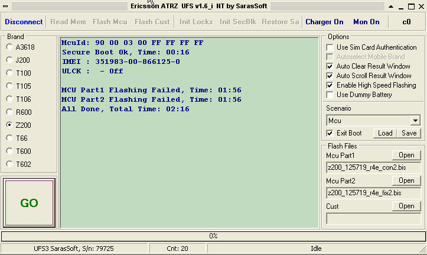Click the Cnt: 20 status bar entry
The height and width of the screenshot is (255, 427).
point(177,248)
